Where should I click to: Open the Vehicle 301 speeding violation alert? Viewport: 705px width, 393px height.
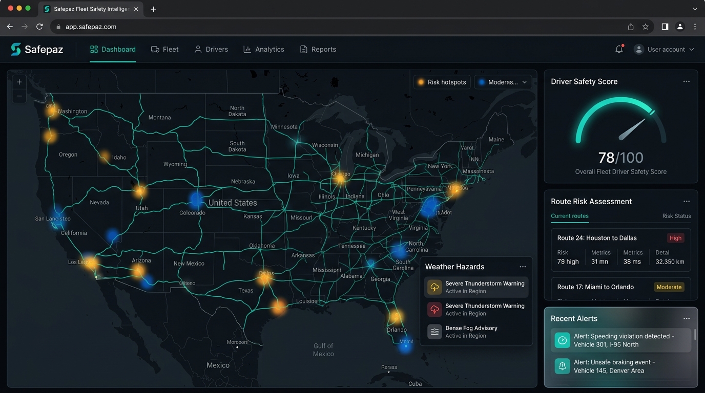pyautogui.click(x=621, y=340)
